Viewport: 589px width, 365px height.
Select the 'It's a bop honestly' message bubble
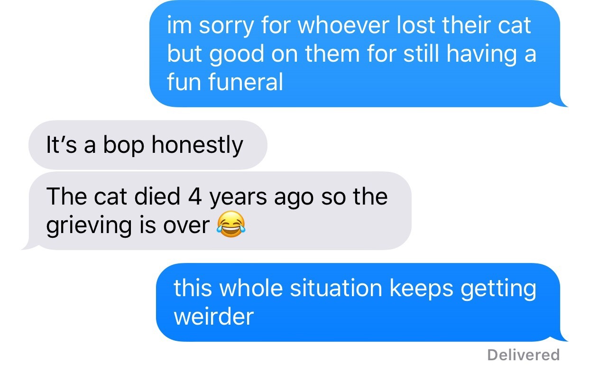coord(147,145)
